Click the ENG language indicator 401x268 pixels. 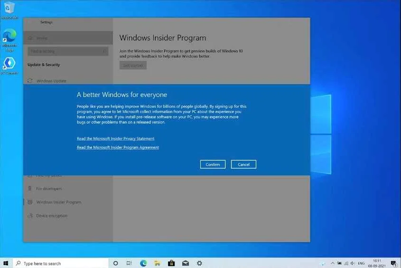pos(361,263)
